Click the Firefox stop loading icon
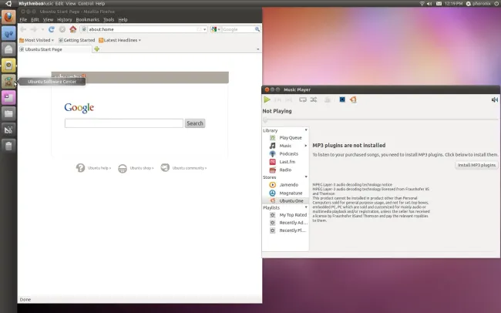Screen dimensions: 501x313 pos(62,29)
